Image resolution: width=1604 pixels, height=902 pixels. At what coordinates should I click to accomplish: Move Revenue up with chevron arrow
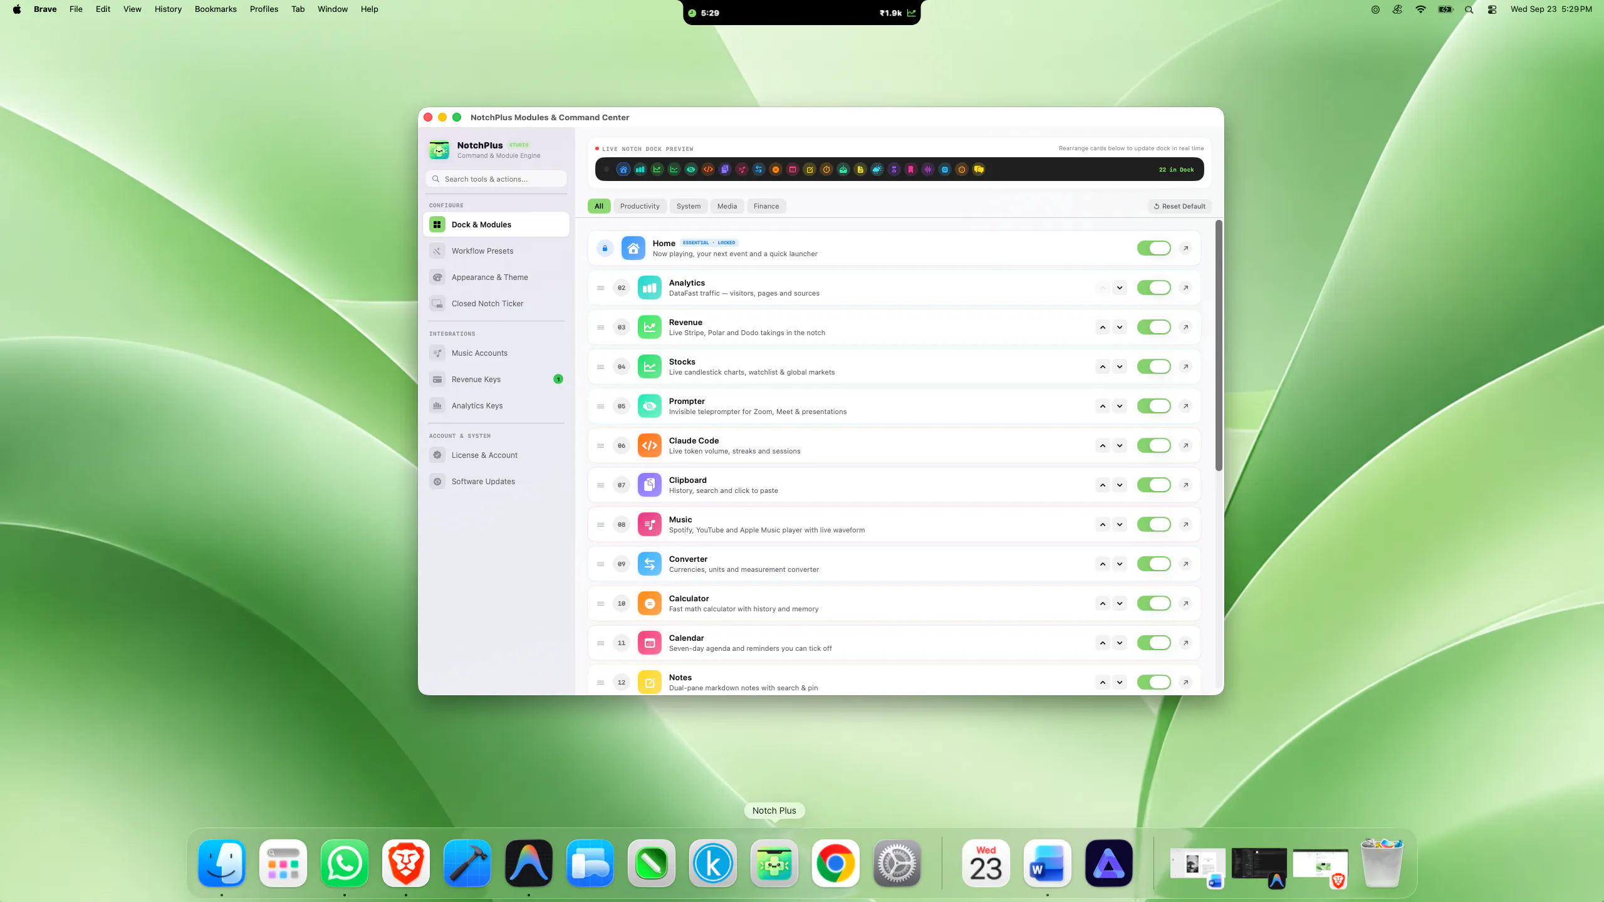tap(1103, 327)
